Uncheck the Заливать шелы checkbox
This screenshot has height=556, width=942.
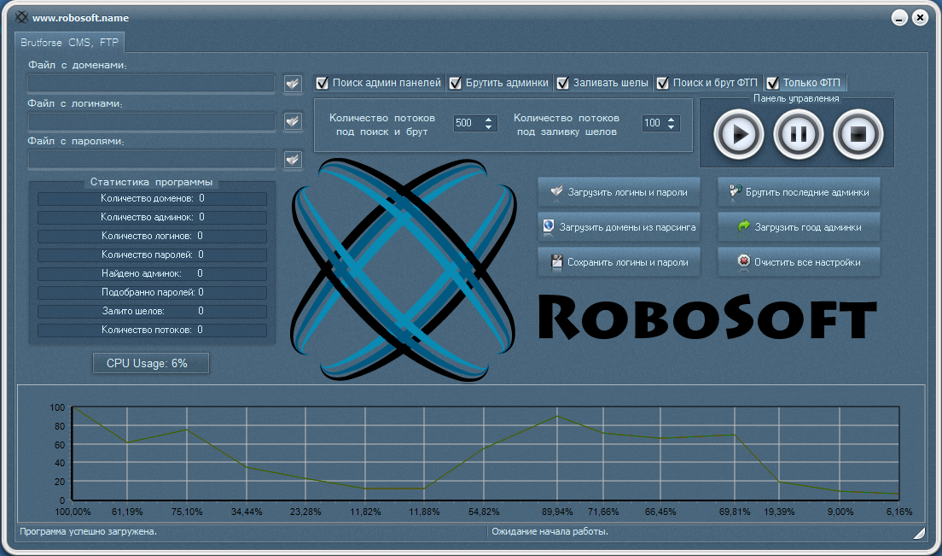tap(563, 83)
